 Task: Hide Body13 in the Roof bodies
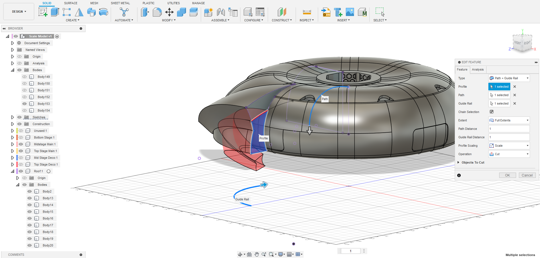[x=30, y=198]
